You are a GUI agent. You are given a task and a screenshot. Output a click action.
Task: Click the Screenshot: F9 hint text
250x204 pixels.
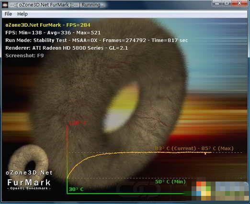pyautogui.click(x=24, y=55)
